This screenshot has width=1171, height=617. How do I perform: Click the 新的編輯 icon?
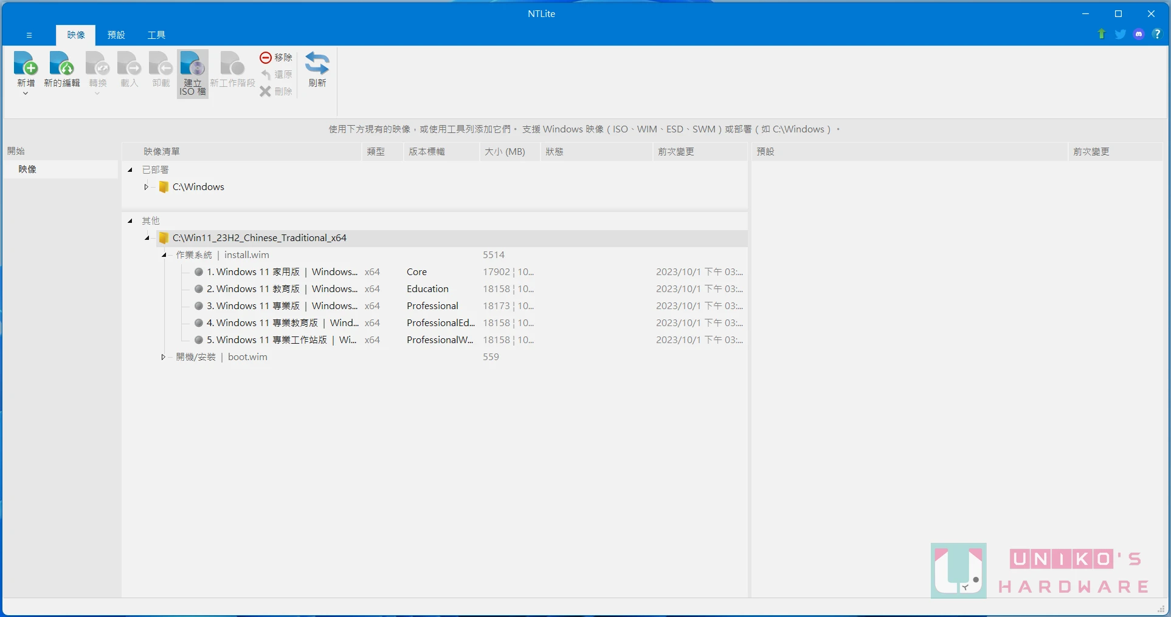click(x=61, y=64)
